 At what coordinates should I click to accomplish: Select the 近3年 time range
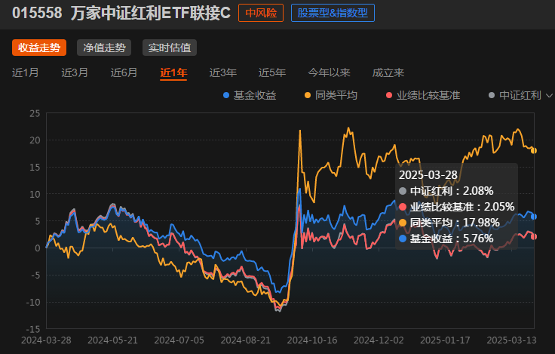[x=223, y=72]
